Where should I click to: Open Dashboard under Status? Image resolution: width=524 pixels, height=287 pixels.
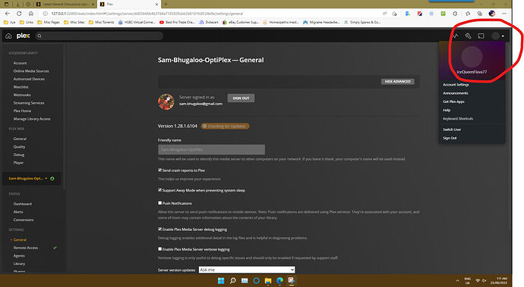22,204
